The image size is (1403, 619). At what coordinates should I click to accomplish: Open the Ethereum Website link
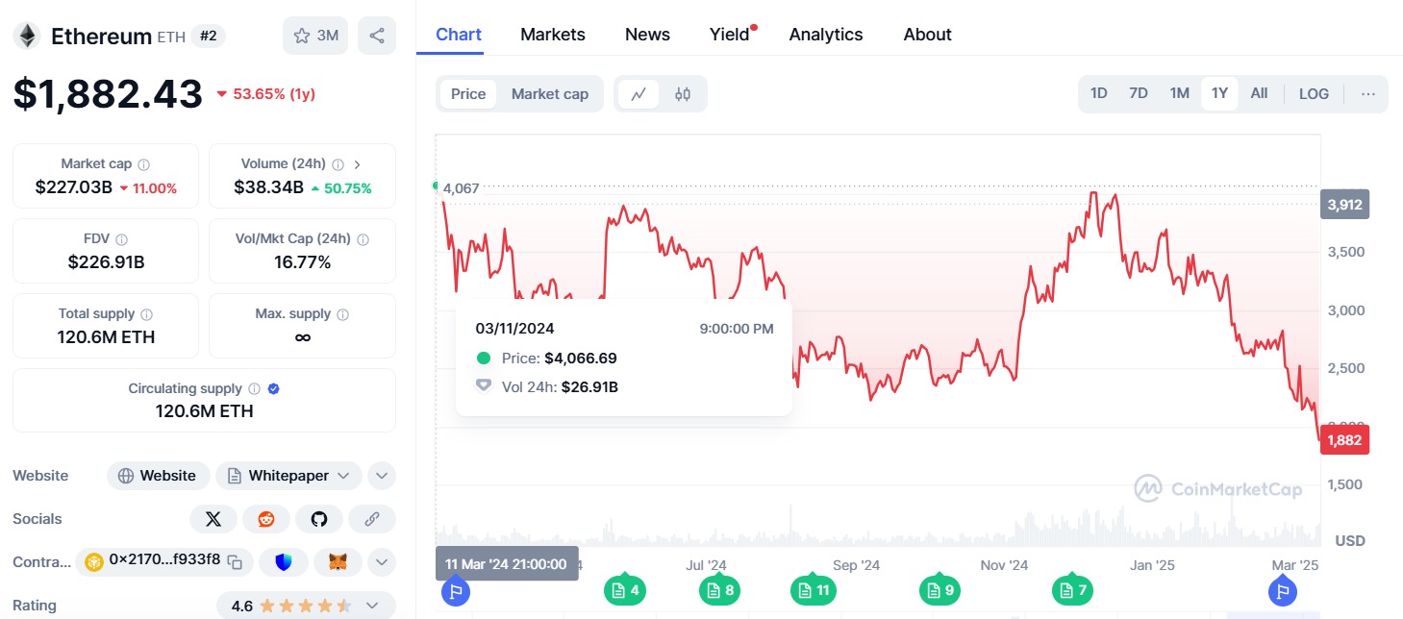click(x=158, y=476)
